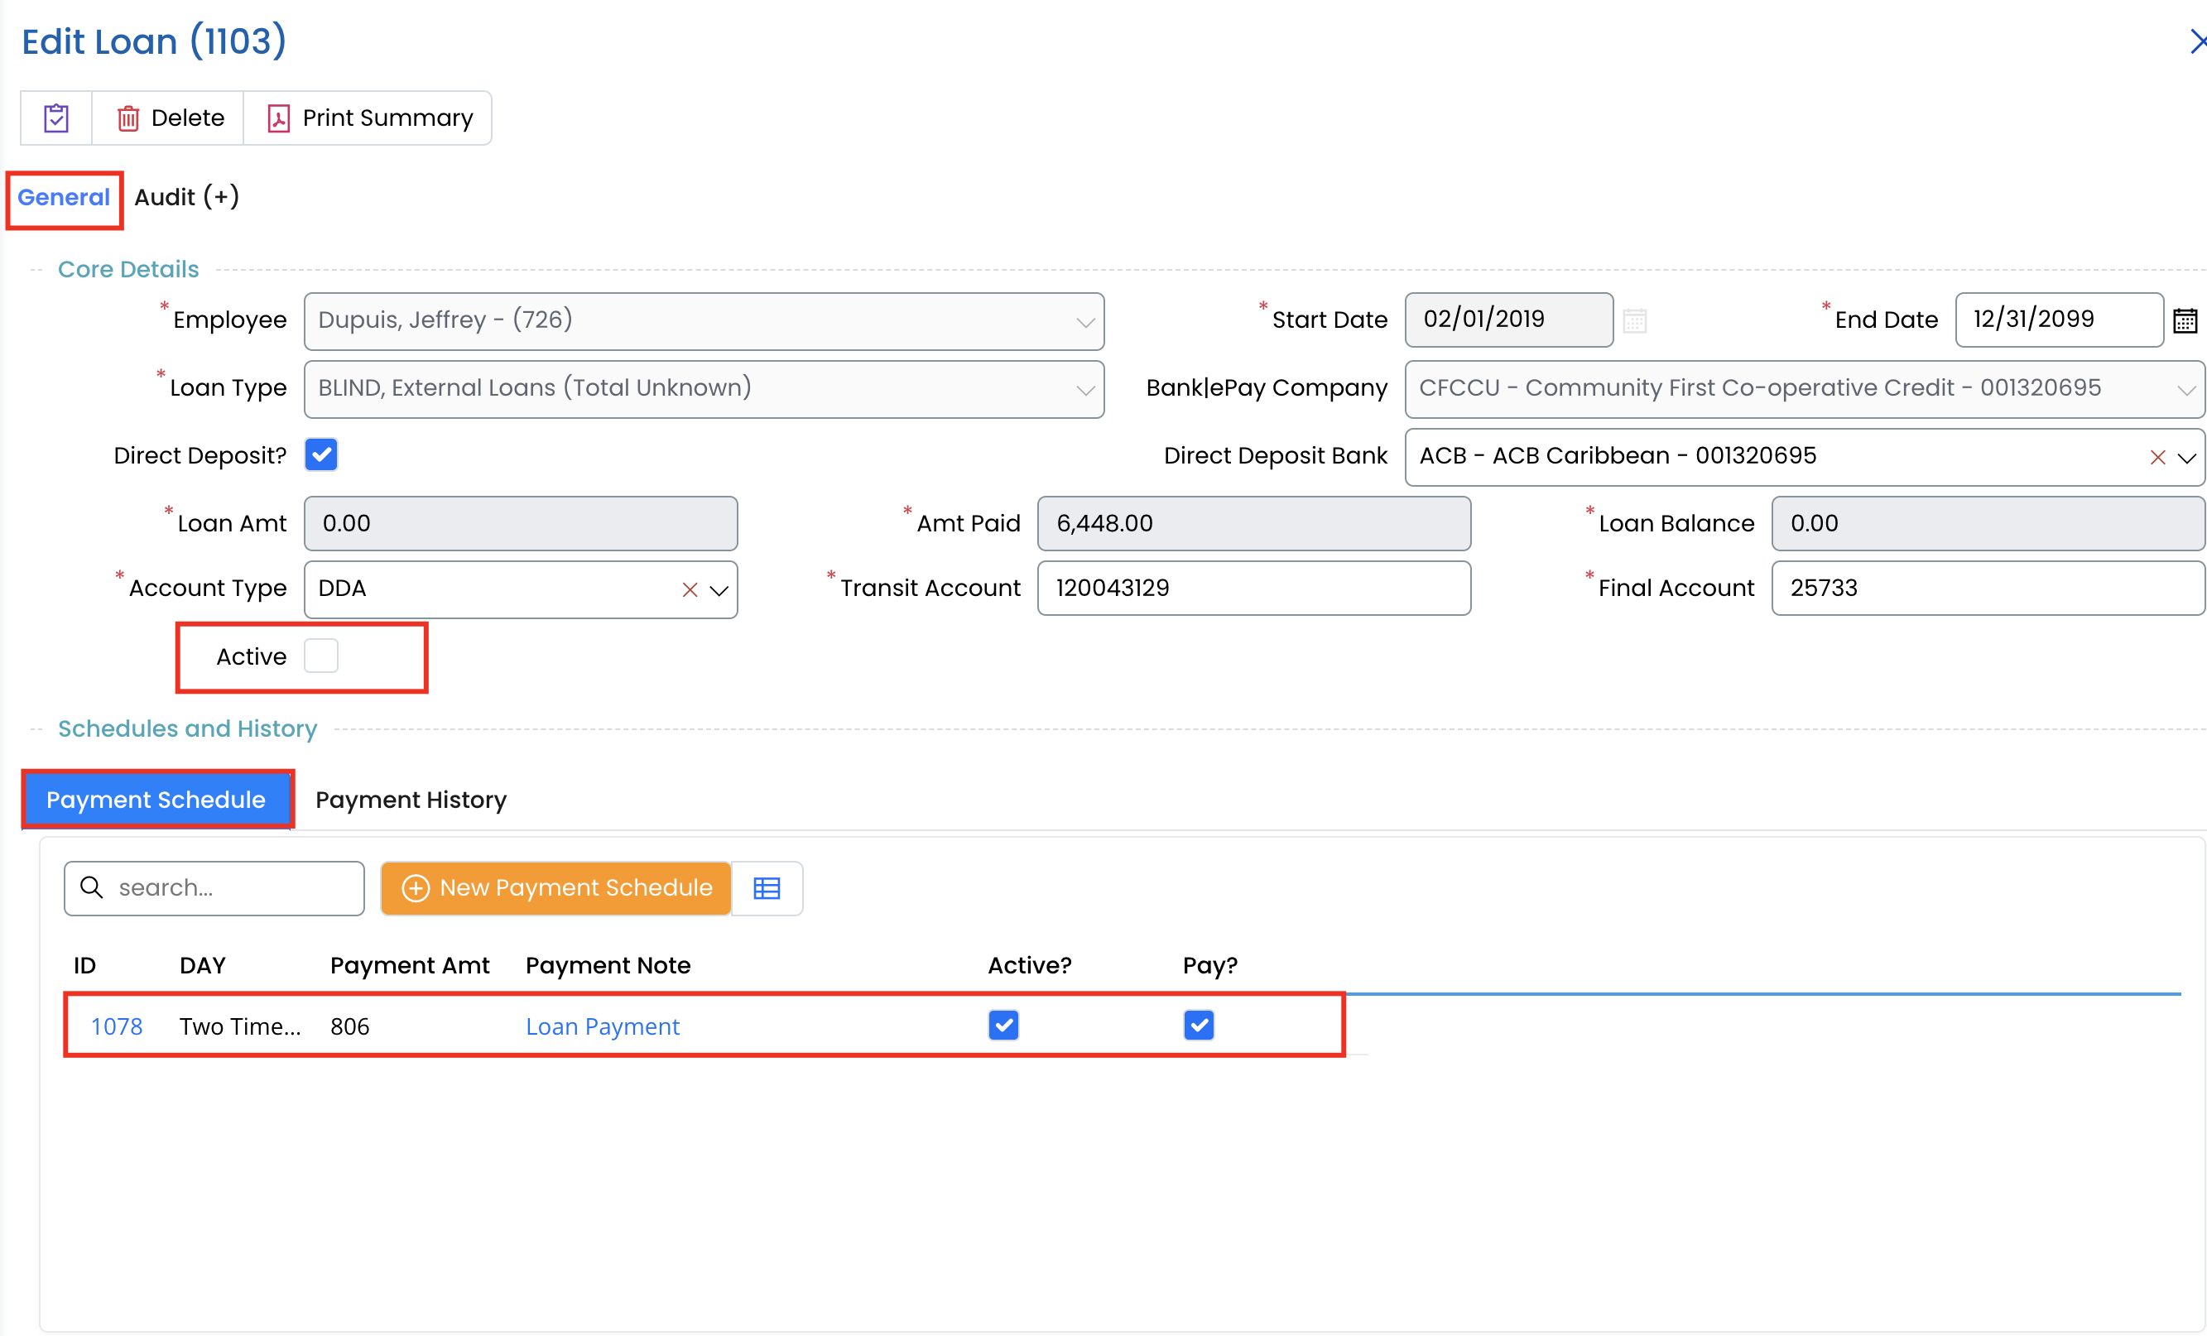Click the Print Summary PDF icon

point(278,118)
